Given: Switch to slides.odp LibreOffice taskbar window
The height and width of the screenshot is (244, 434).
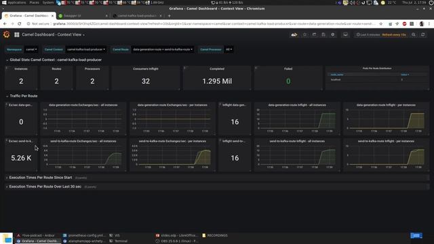Looking at the screenshot, I should click(x=176, y=235).
